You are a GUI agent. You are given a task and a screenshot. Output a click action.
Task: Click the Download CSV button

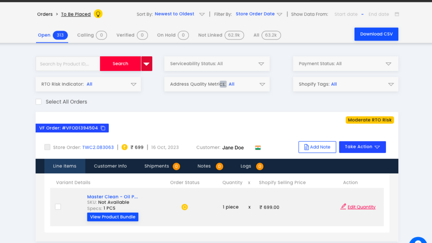coord(376,34)
